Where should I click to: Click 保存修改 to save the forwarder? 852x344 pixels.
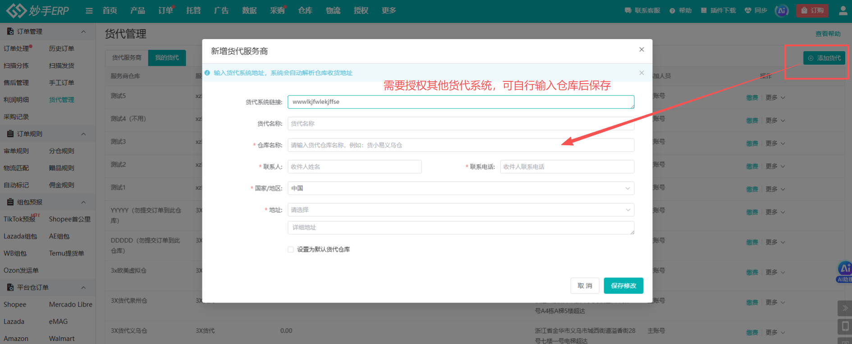point(623,286)
